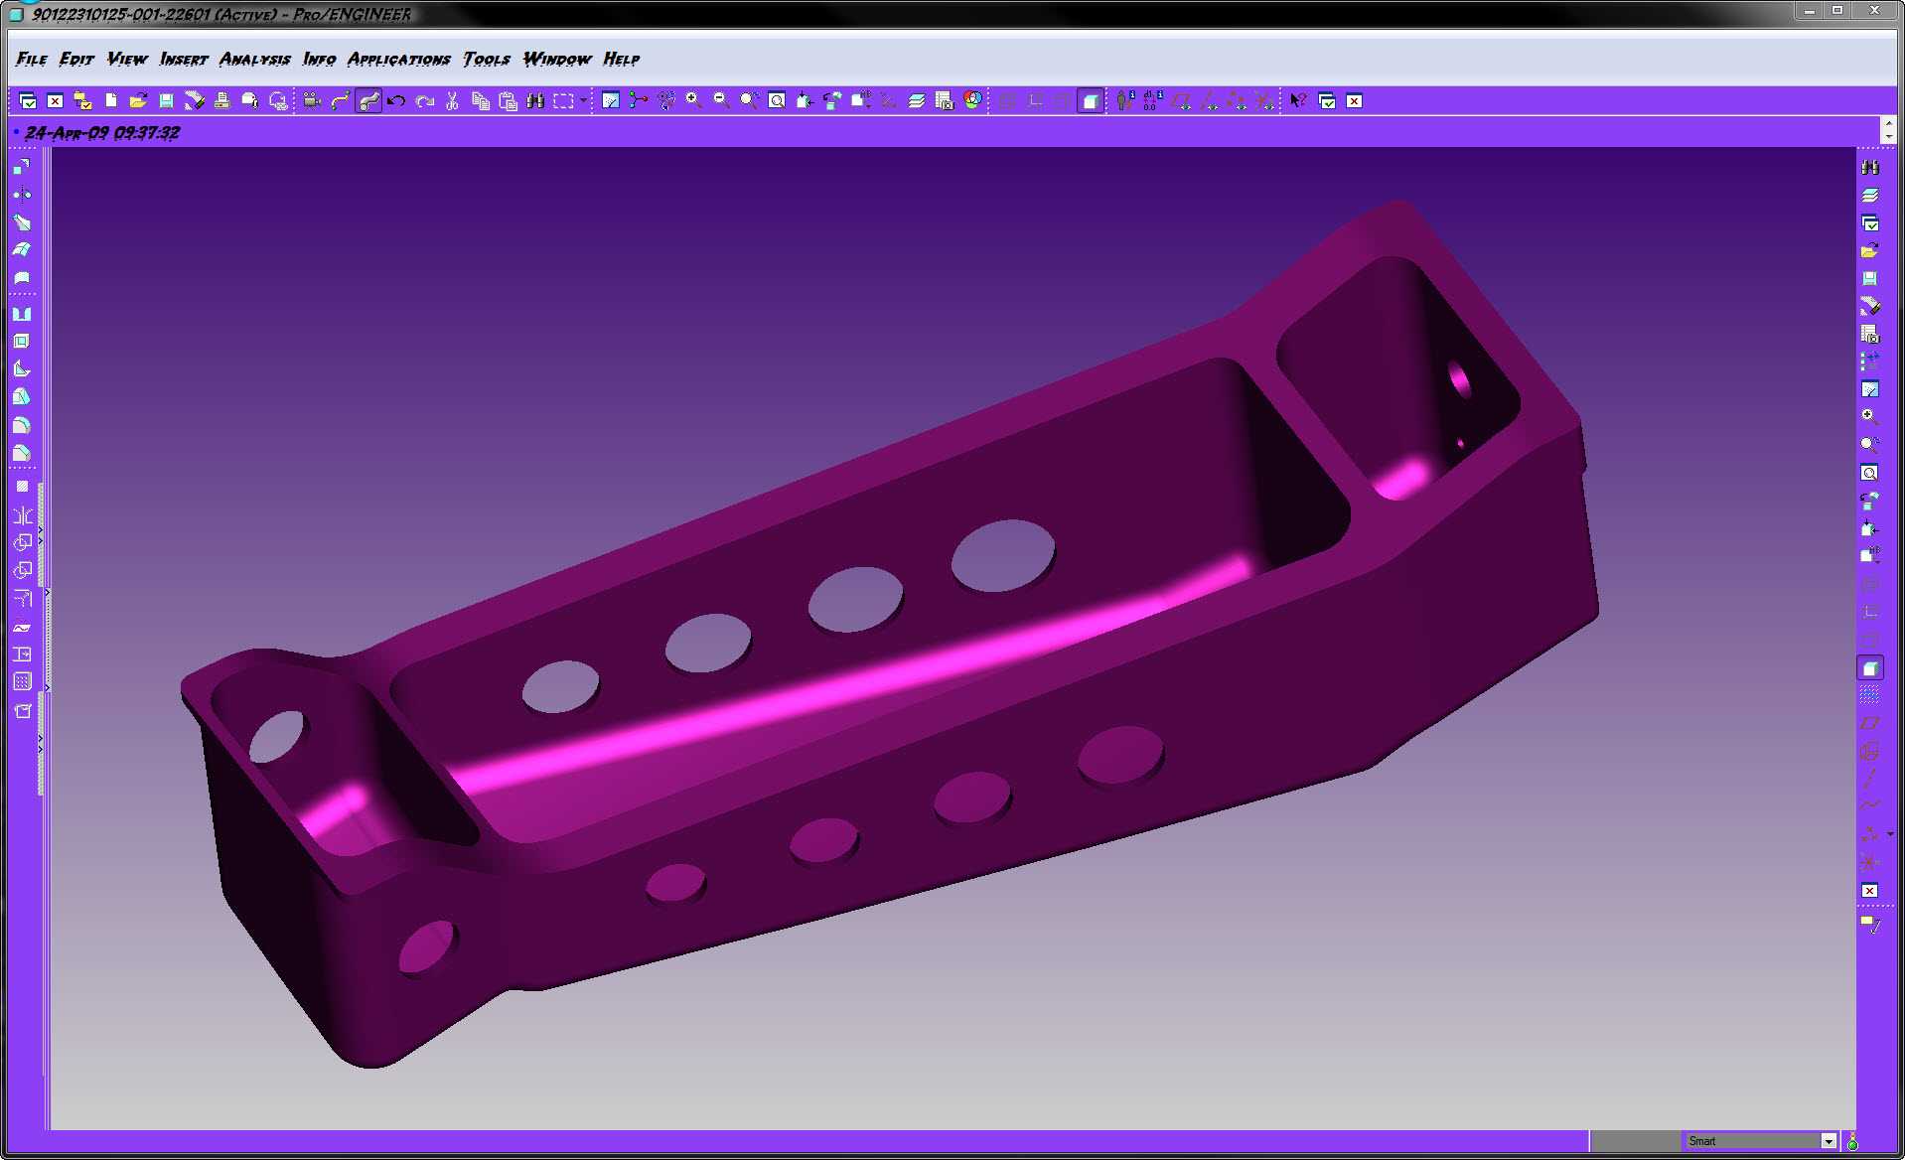The height and width of the screenshot is (1160, 1905).
Task: Click the Selection box tool icon
Action: coord(563,100)
